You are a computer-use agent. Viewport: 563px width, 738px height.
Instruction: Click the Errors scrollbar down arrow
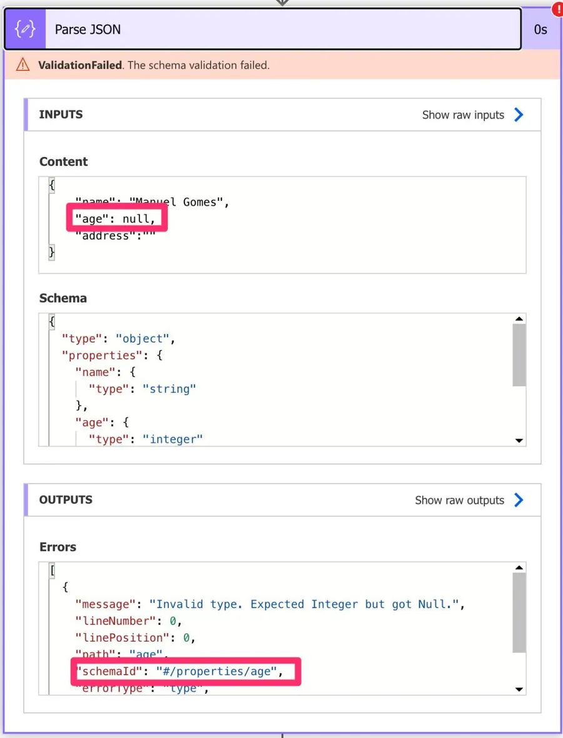point(519,689)
